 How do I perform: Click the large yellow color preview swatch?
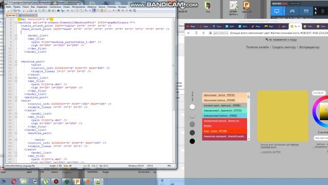coord(282,116)
